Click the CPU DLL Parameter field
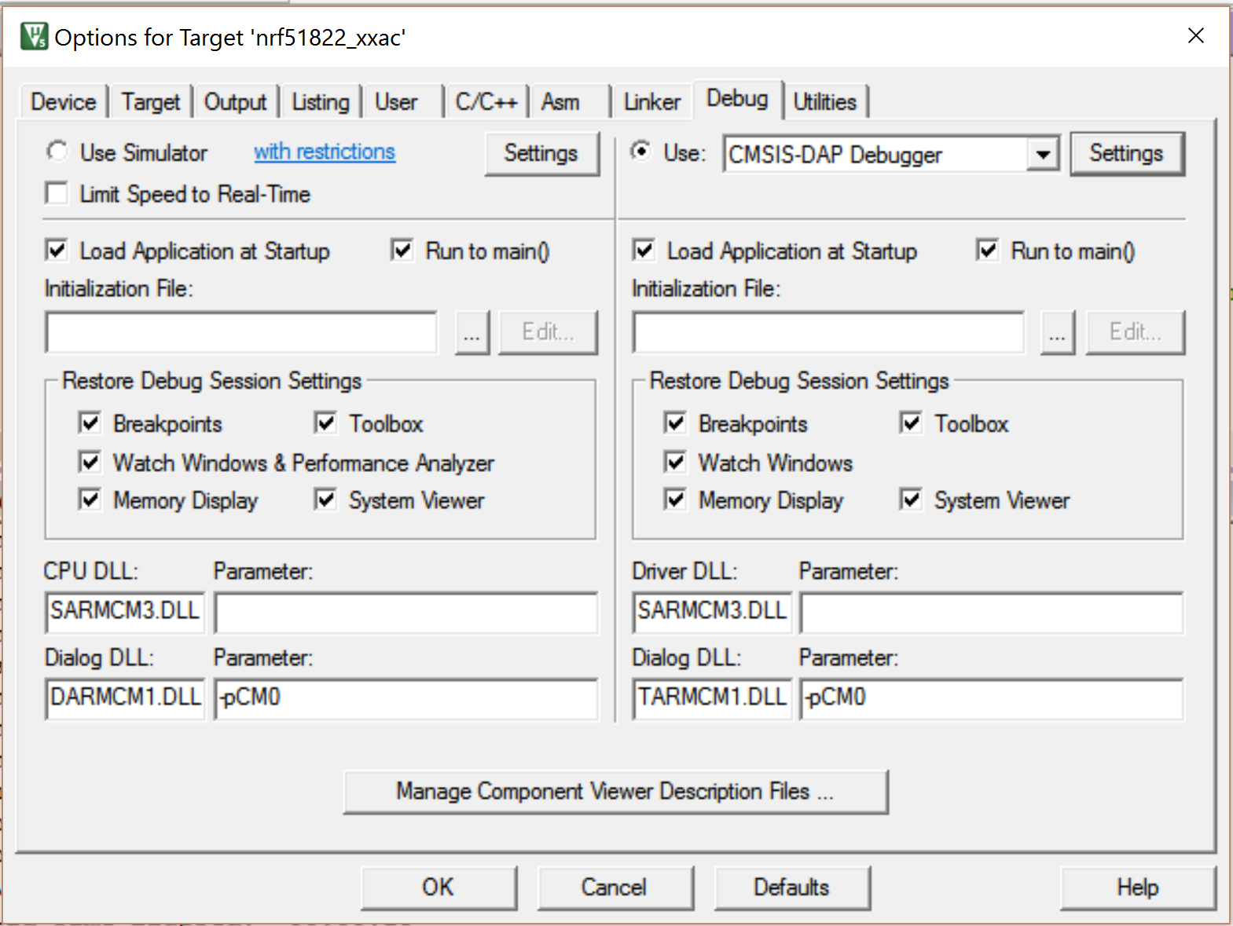The image size is (1233, 926). tap(405, 613)
